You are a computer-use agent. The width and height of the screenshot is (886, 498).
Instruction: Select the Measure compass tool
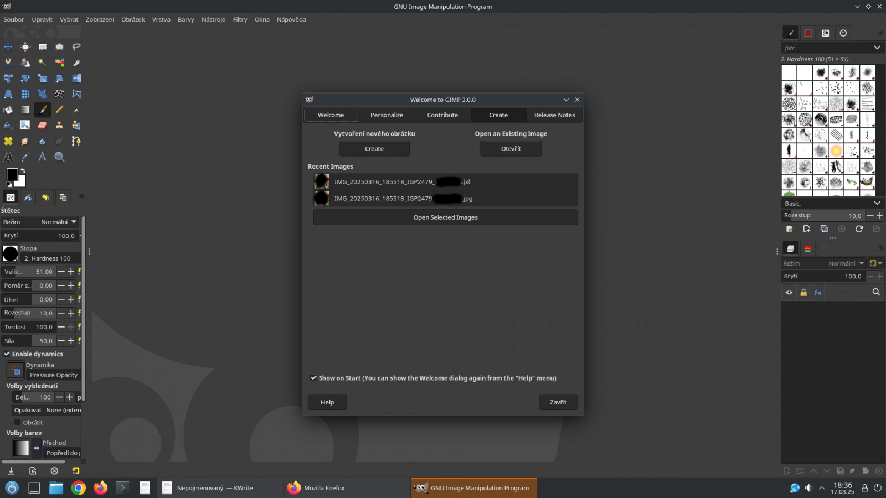43,157
